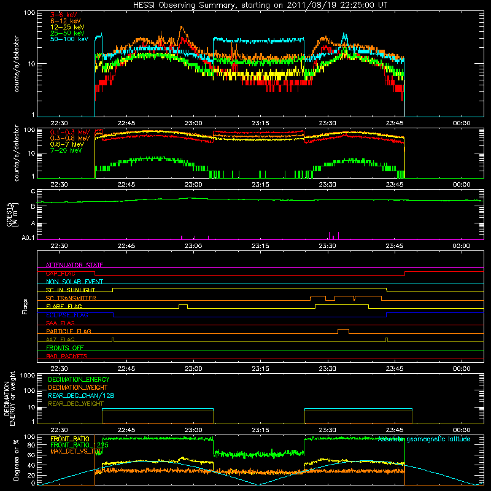Click the yellow FRONT_RATIO legend label
Image resolution: width=491 pixels, height=491 pixels.
pyautogui.click(x=70, y=439)
